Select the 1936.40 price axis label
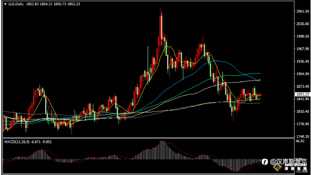Viewport: 311px width, 175px height. [303, 62]
